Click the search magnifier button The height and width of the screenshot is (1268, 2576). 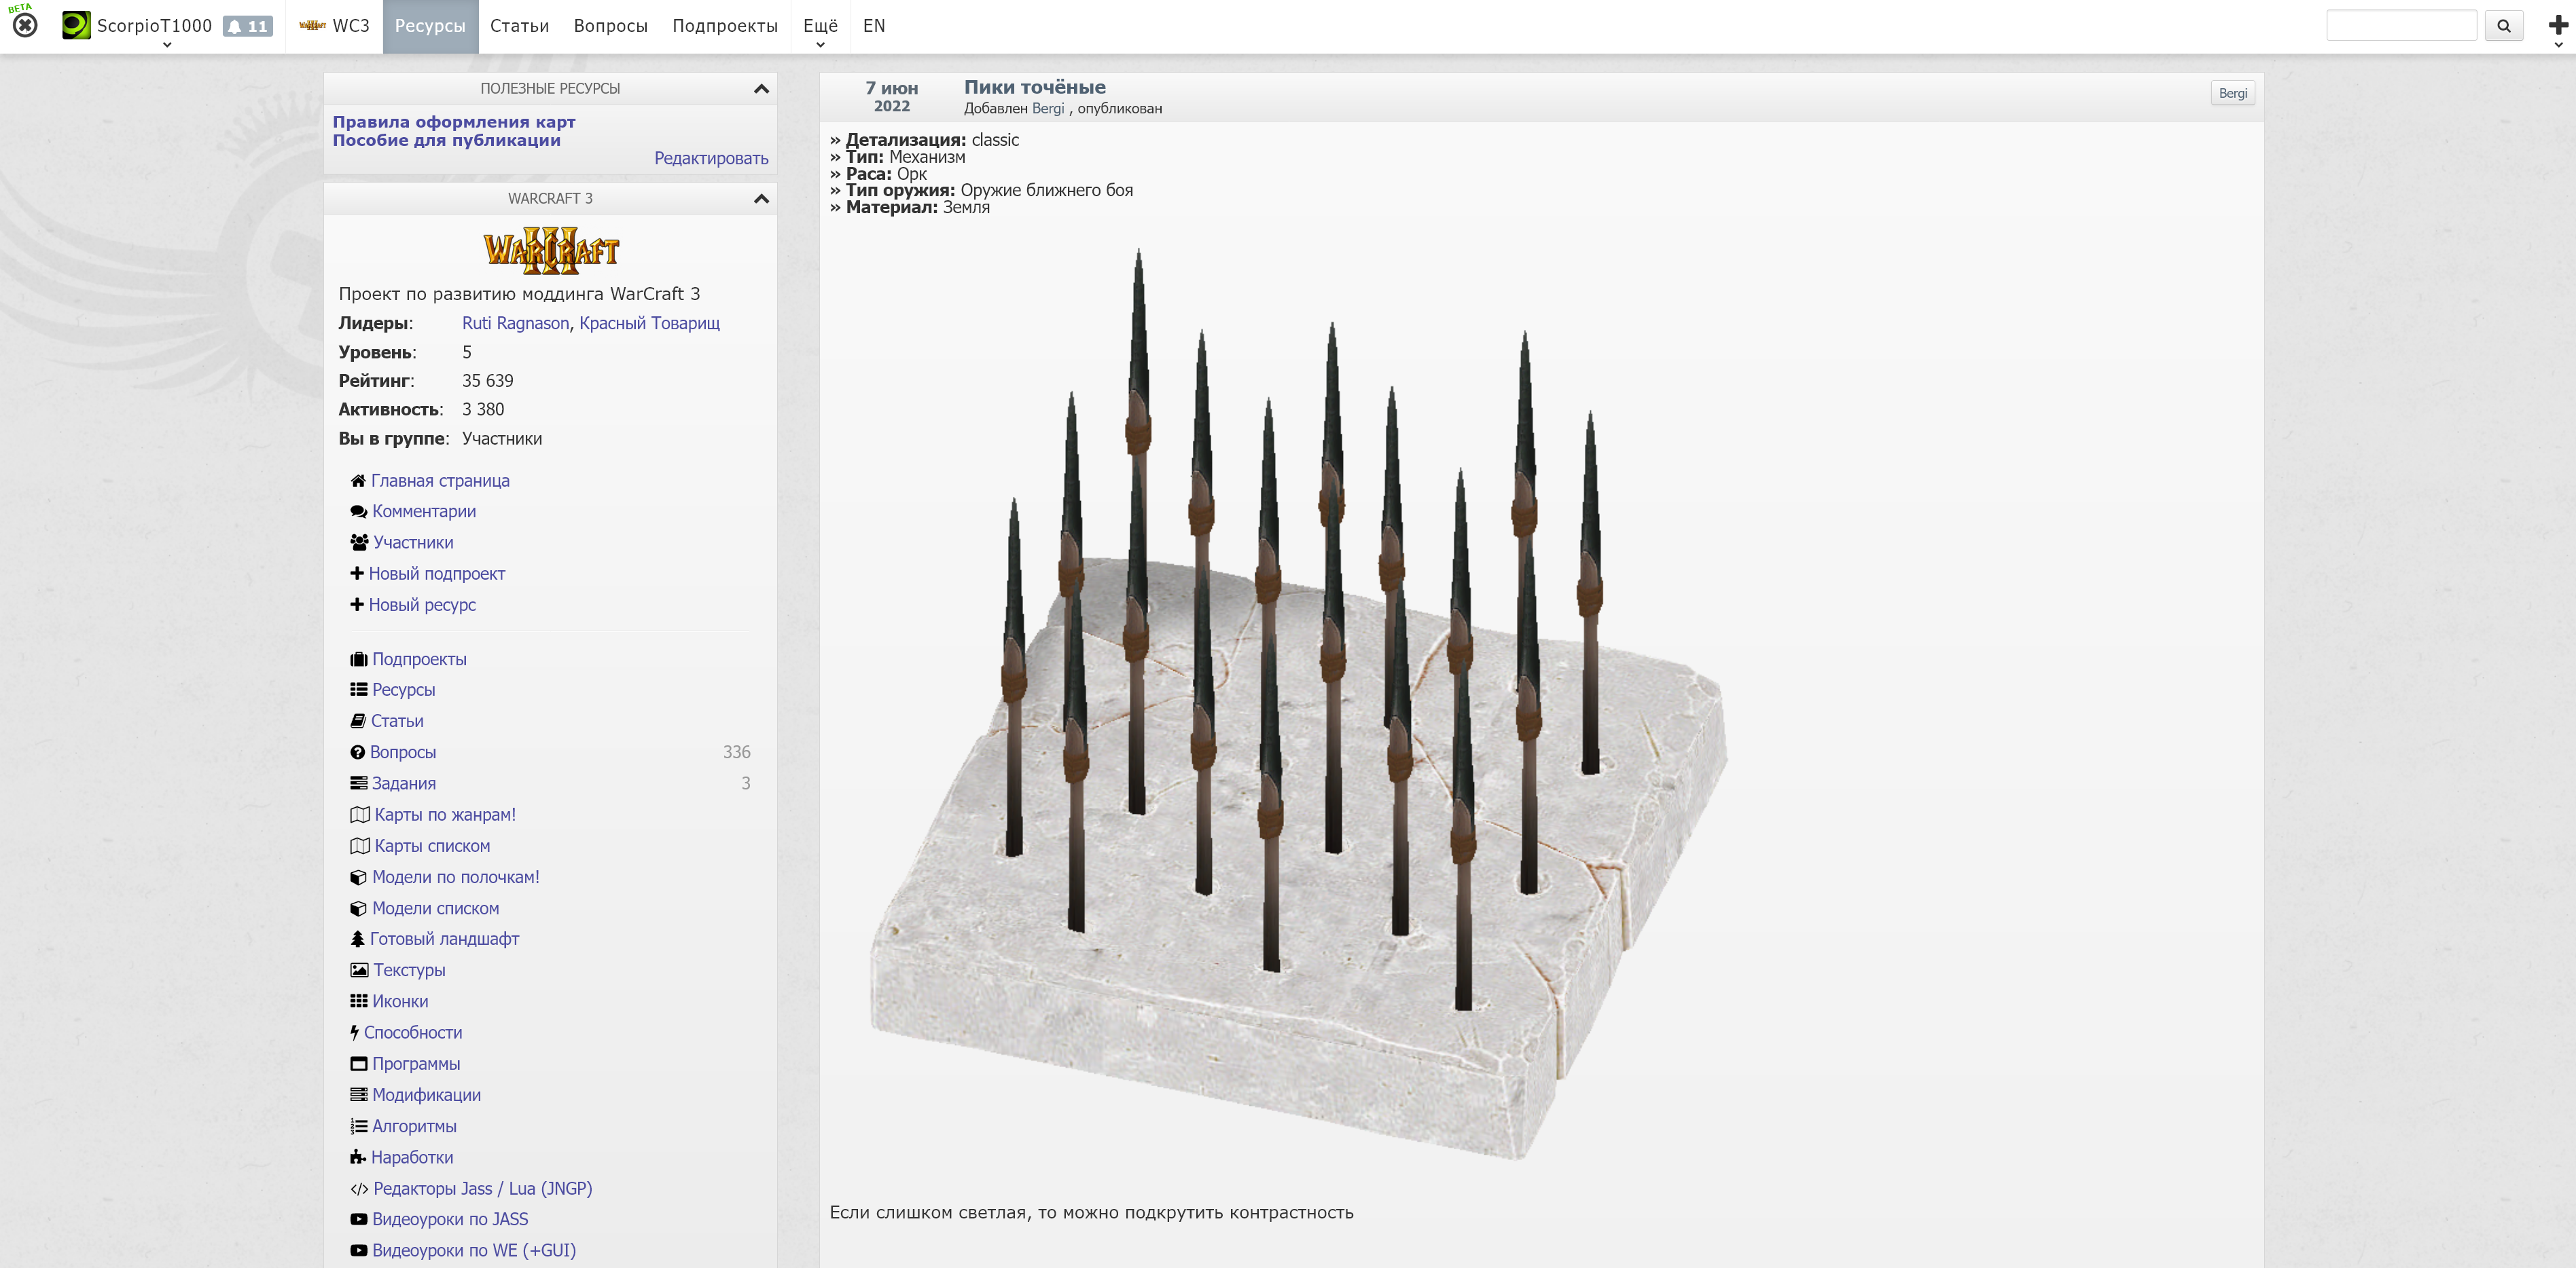click(2503, 26)
